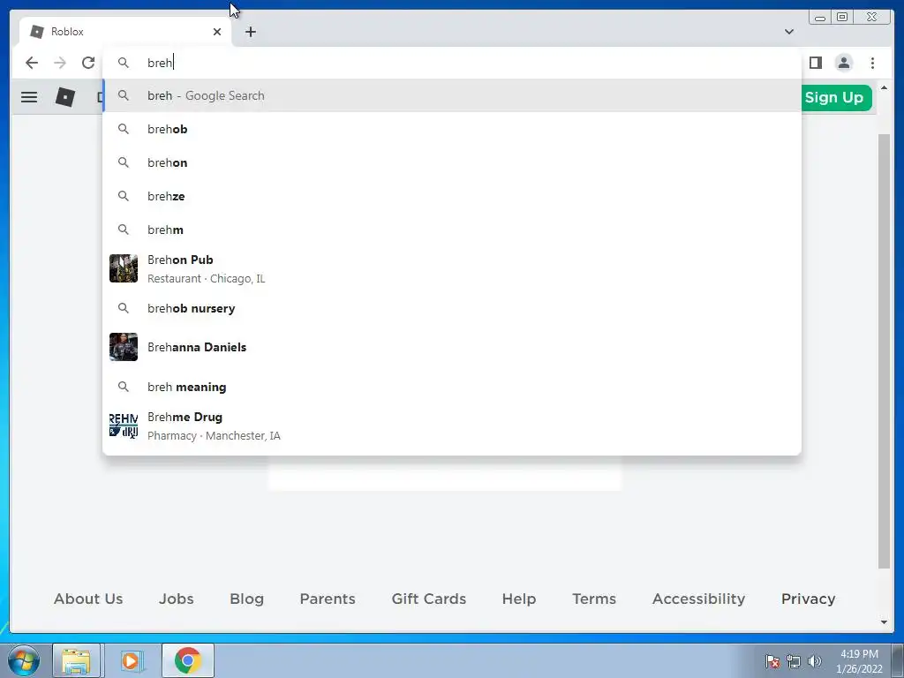The width and height of the screenshot is (904, 678).
Task: Choose the 'Brehon Pub' restaurant suggestion
Action: point(452,268)
